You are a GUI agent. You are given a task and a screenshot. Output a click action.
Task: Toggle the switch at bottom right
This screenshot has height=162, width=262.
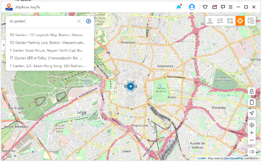pos(252,152)
